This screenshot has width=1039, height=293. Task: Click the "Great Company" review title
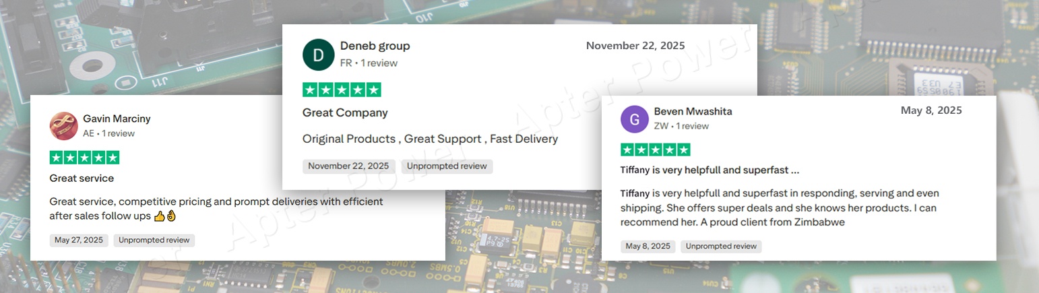pyautogui.click(x=345, y=112)
